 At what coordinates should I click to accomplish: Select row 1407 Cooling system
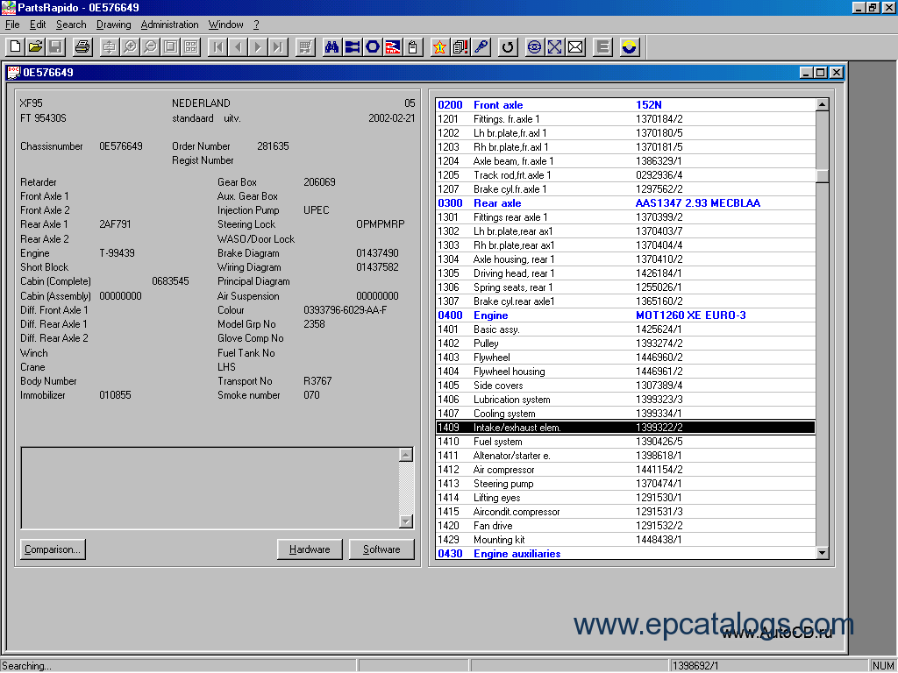click(x=625, y=414)
